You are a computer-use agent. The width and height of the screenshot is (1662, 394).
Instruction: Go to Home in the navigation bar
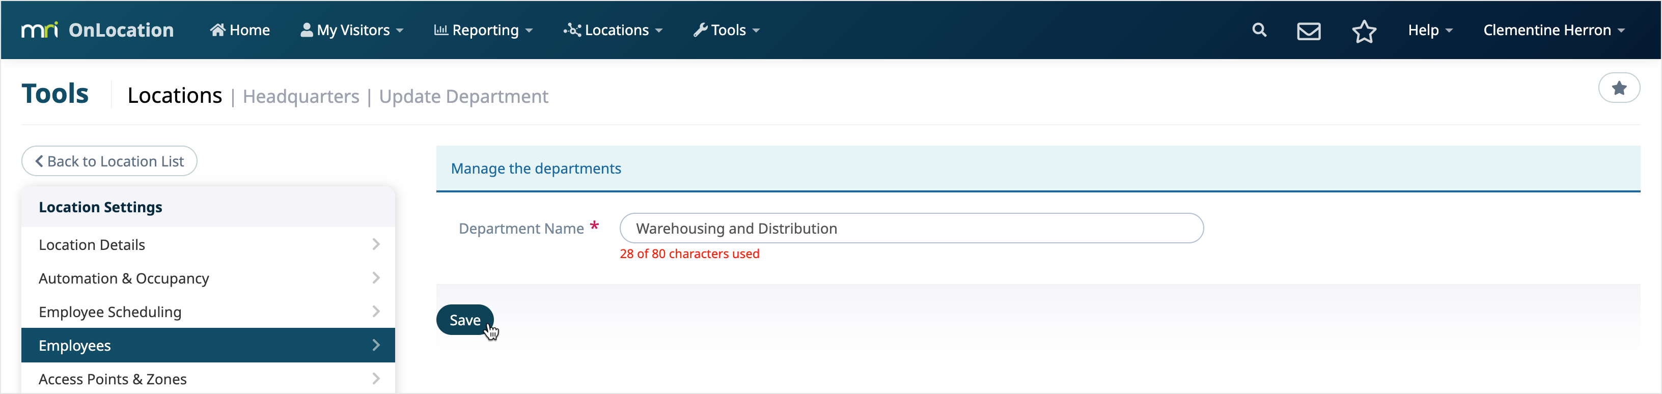pyautogui.click(x=240, y=31)
